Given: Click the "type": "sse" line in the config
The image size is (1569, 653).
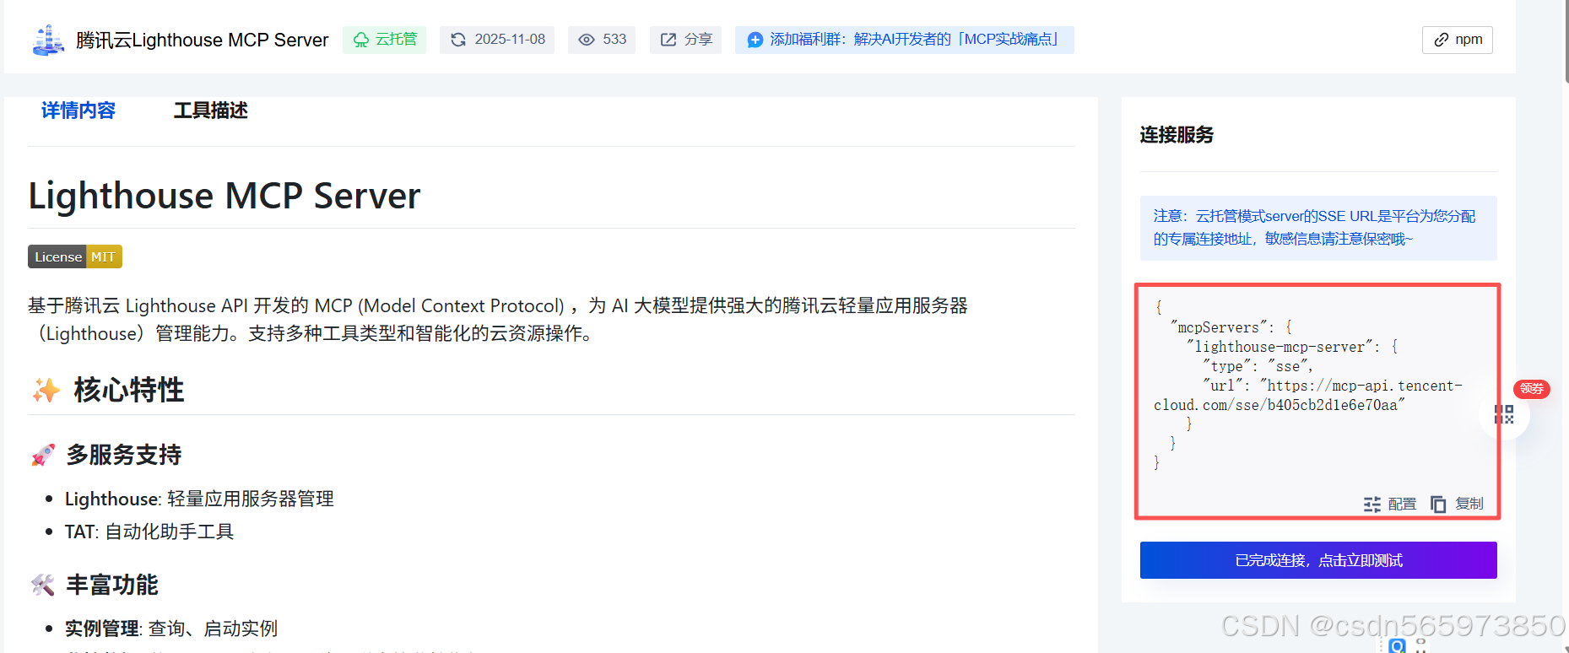Looking at the screenshot, I should (x=1258, y=366).
